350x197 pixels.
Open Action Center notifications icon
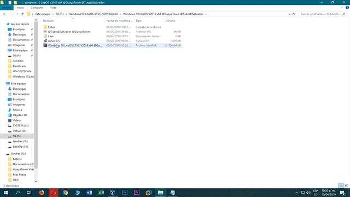click(x=343, y=193)
